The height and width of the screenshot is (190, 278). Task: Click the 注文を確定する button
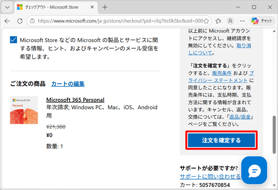coord(221,140)
